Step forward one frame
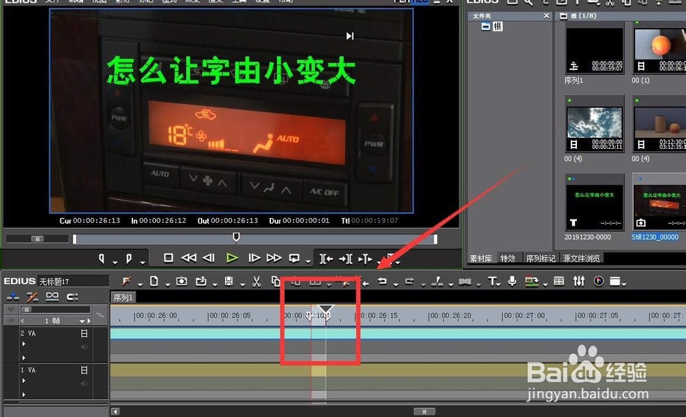The width and height of the screenshot is (686, 417). 254,258
